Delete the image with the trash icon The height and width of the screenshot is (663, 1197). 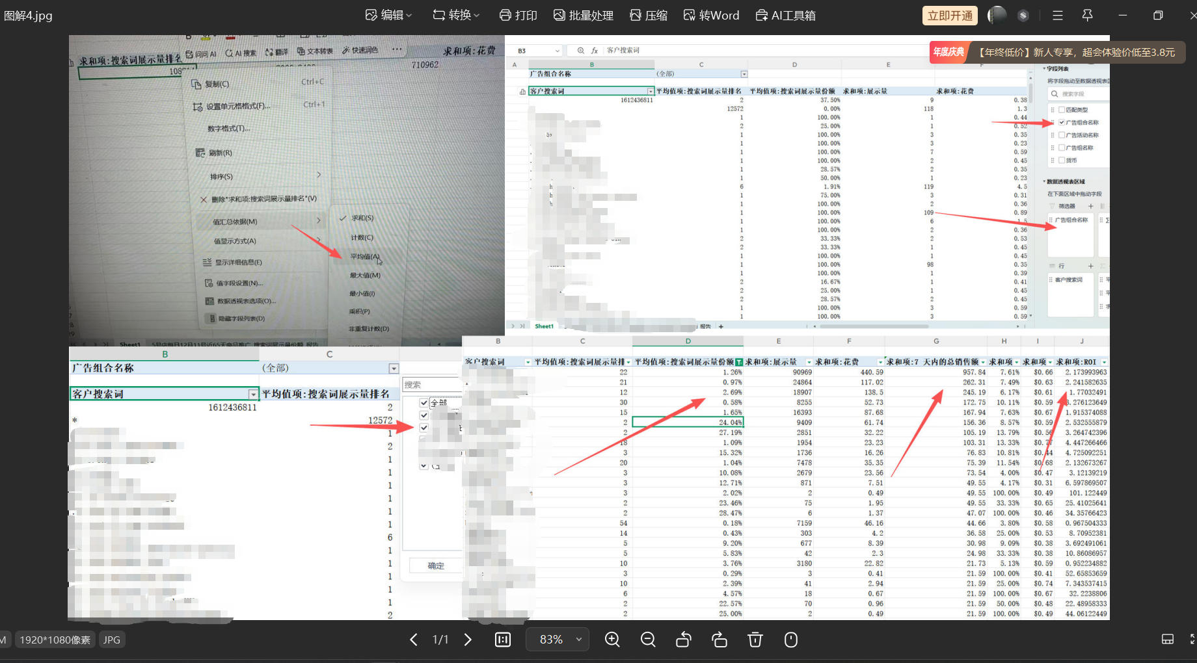pos(755,640)
